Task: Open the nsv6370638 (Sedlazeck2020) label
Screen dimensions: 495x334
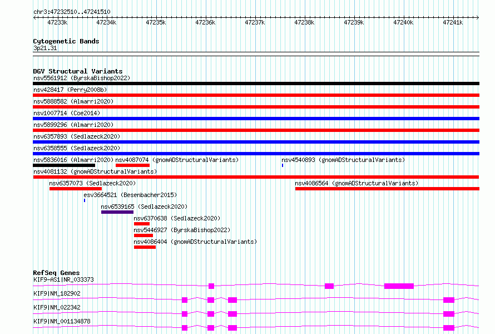Action: [x=177, y=218]
